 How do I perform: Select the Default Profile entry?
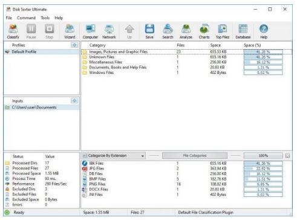(41, 52)
